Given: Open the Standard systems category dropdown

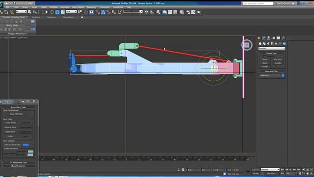Looking at the screenshot, I should [x=271, y=48].
